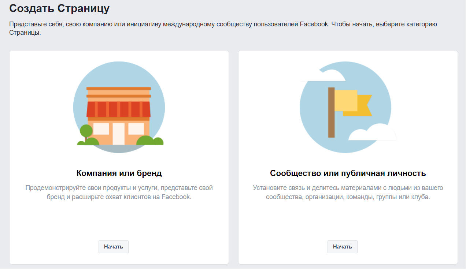
Task: Click the intro paragraph starting with Представьте себя
Action: click(x=223, y=29)
